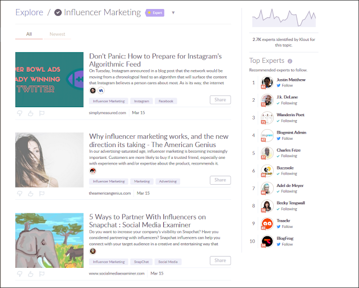Open J.k. DeLane's avatar
359x288 pixels.
coord(267,100)
